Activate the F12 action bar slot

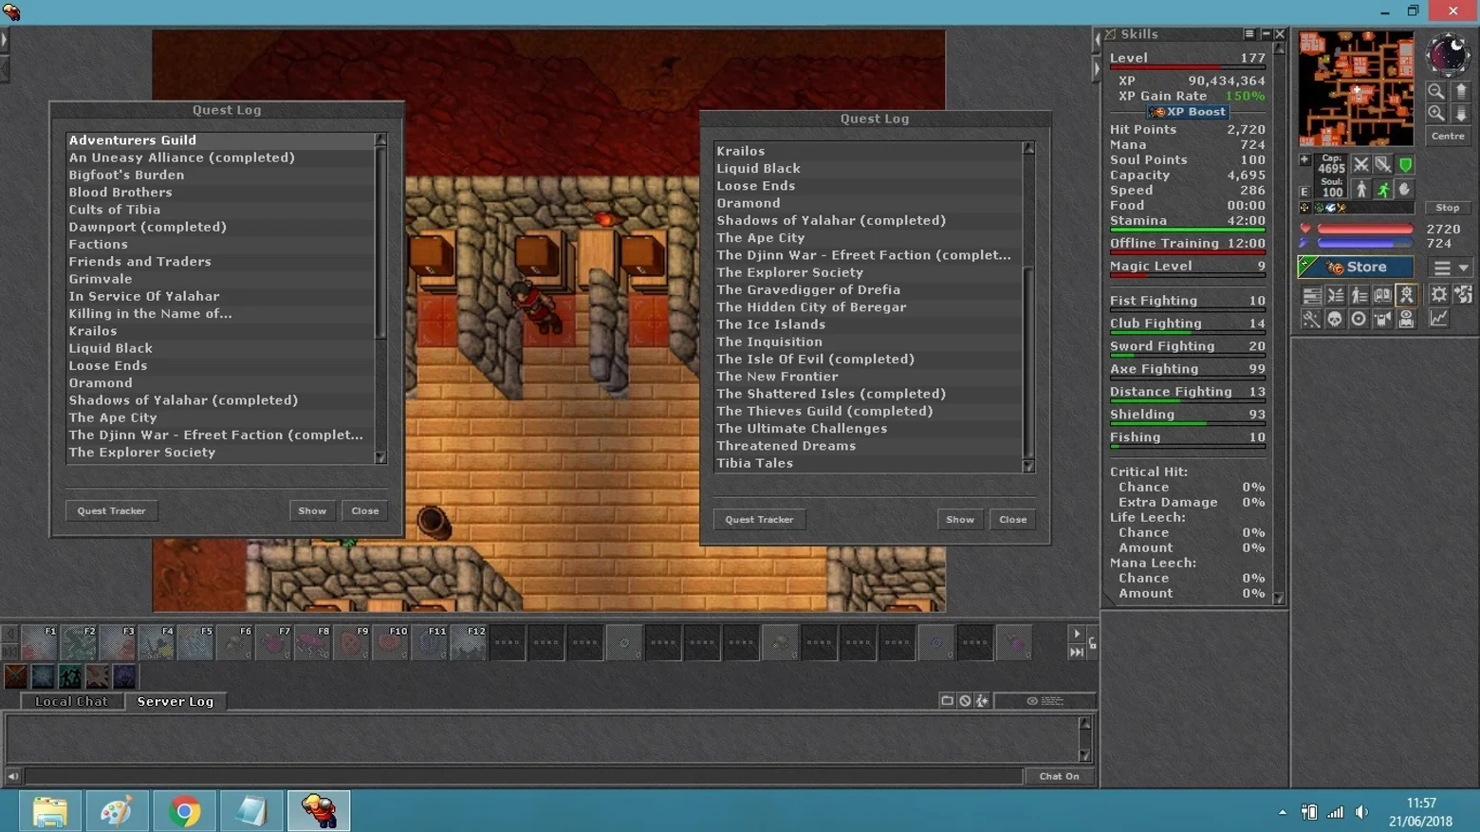469,642
